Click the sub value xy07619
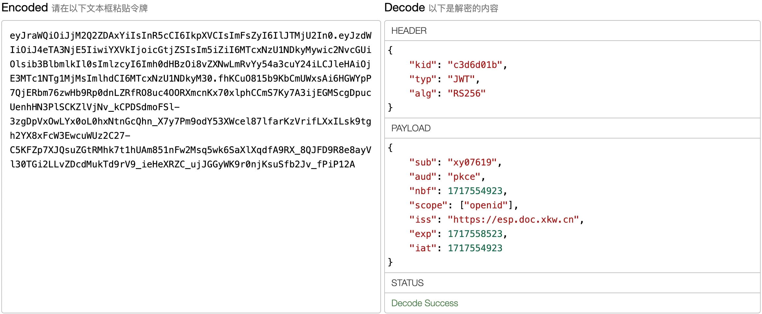 click(472, 163)
